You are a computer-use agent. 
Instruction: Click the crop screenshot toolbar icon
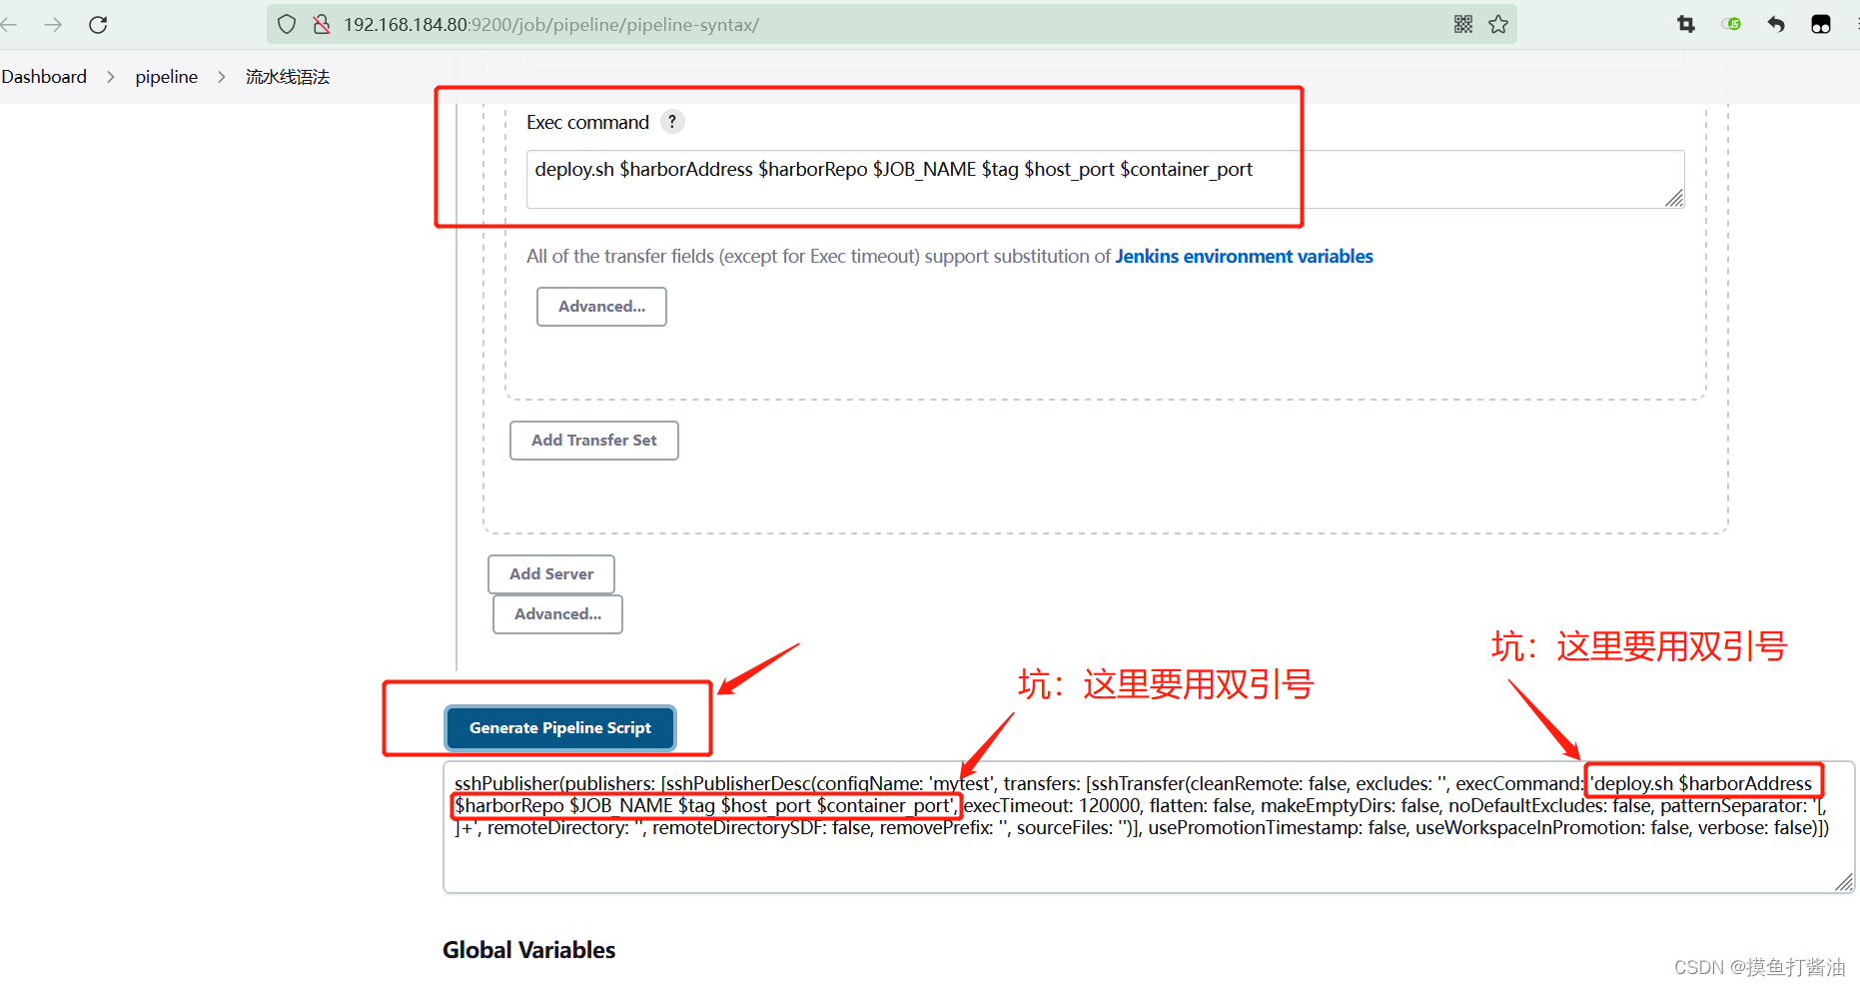(x=1686, y=25)
